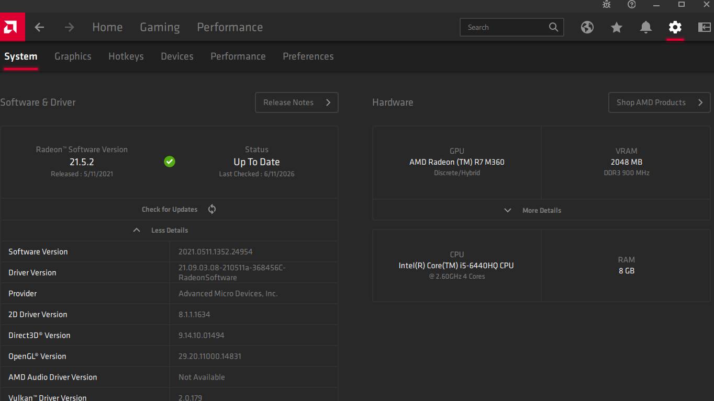Open settings gear icon
This screenshot has width=714, height=401.
click(x=675, y=27)
